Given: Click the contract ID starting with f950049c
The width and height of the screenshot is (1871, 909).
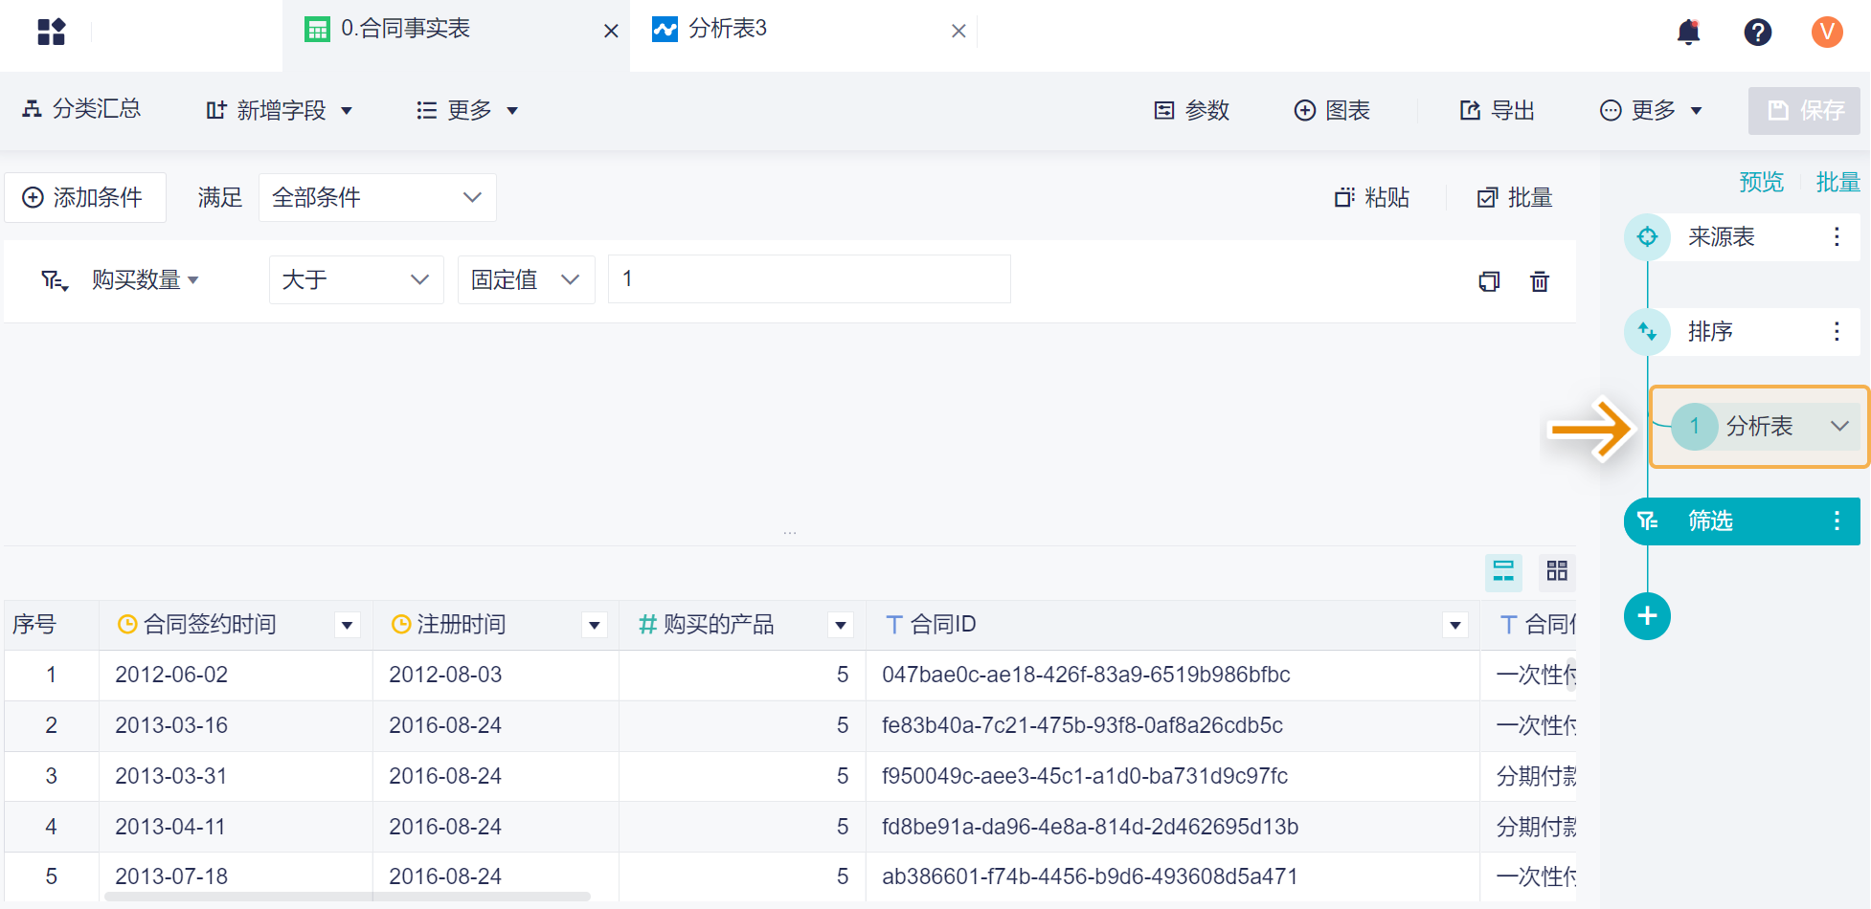Looking at the screenshot, I should 1085,776.
